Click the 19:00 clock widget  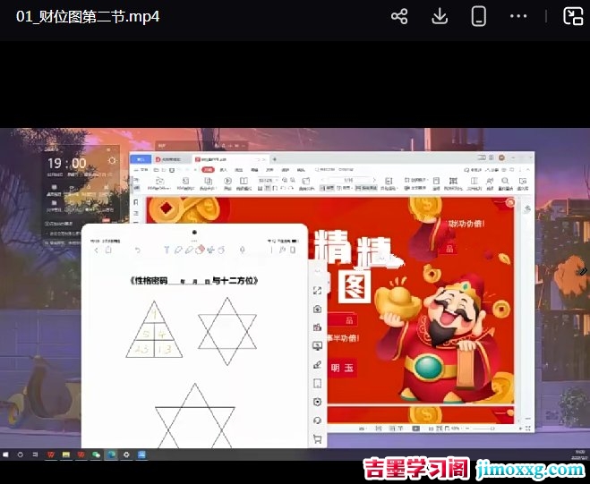[67, 164]
